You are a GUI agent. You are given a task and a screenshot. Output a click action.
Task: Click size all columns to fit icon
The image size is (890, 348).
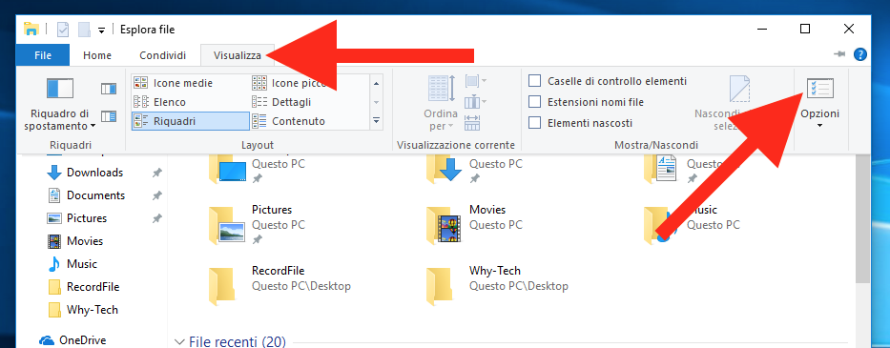tap(472, 123)
